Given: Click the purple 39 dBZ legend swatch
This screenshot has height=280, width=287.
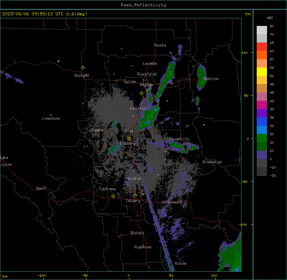Looking at the screenshot, I should tap(262, 113).
